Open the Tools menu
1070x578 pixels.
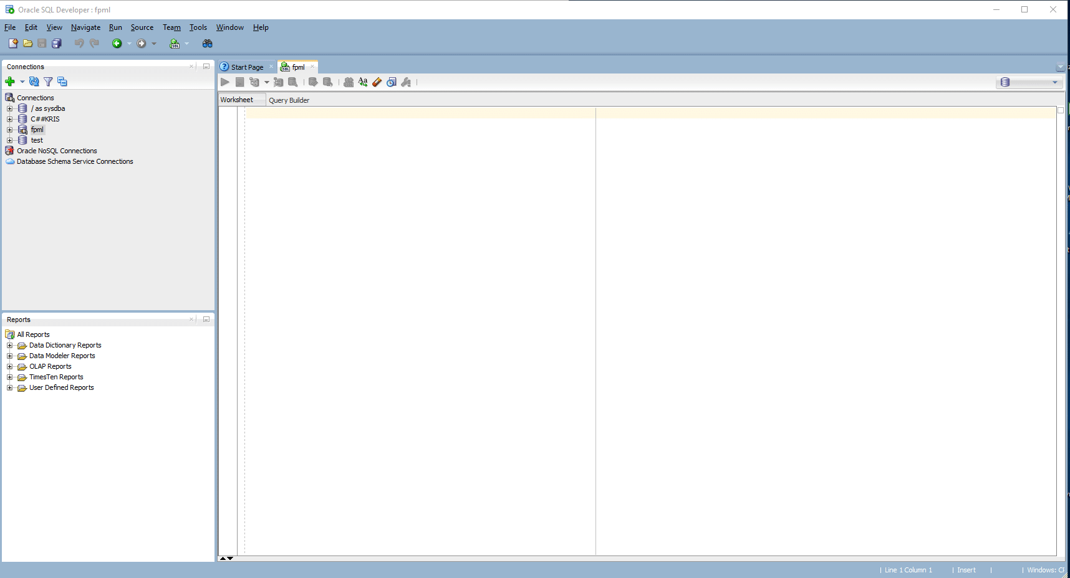coord(198,27)
